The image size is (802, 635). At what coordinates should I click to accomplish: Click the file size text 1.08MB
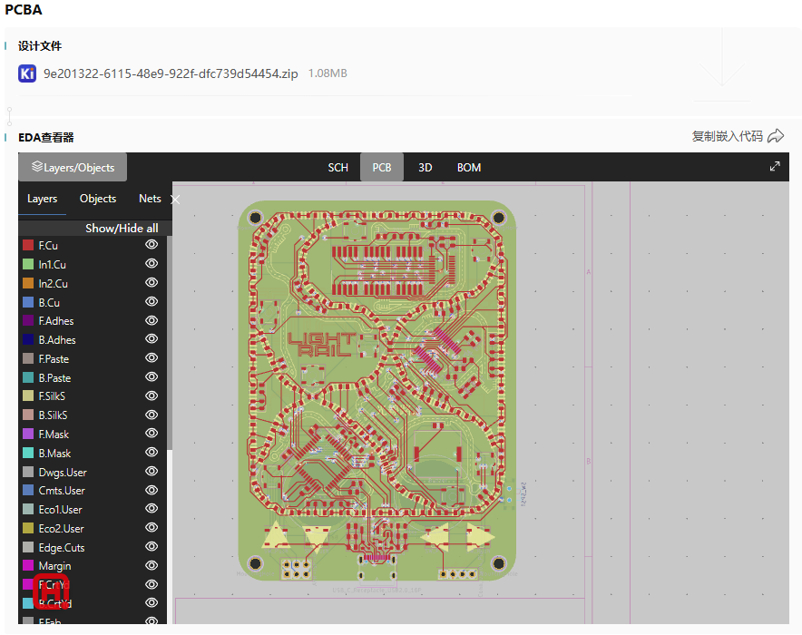click(328, 73)
